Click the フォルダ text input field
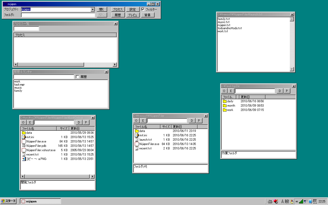Viewport: 328px width, 205px height. point(58,15)
